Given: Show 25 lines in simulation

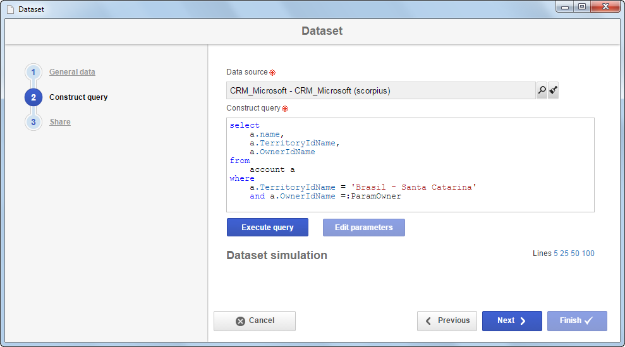Looking at the screenshot, I should [x=564, y=253].
